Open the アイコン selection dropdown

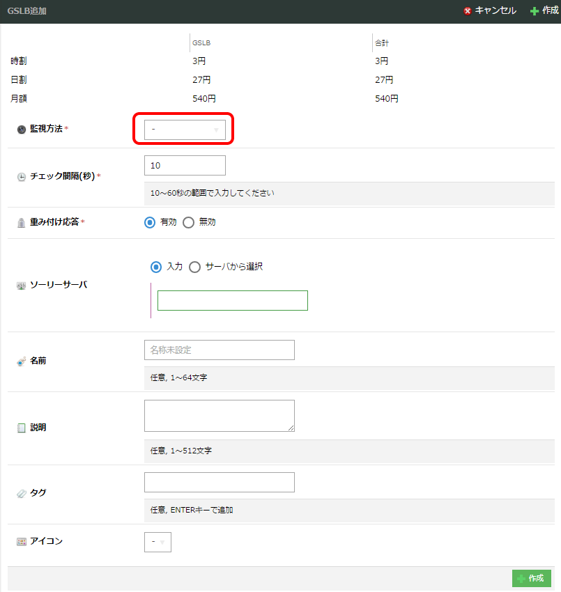pyautogui.click(x=157, y=542)
